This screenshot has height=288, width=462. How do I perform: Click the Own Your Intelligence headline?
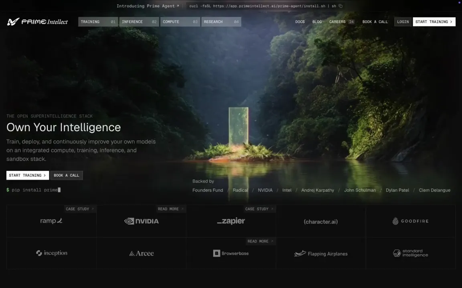tap(64, 127)
